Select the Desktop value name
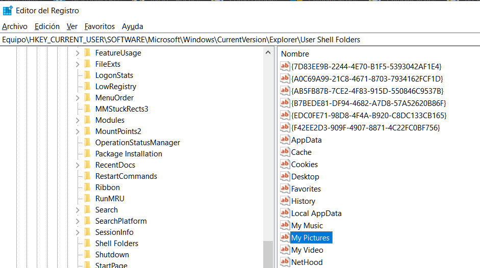The height and width of the screenshot is (268, 480). click(305, 177)
